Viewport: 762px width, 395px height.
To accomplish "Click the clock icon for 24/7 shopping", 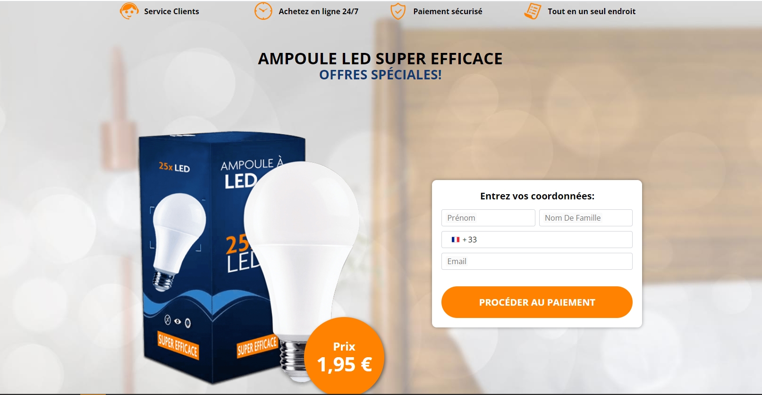I will coord(263,11).
